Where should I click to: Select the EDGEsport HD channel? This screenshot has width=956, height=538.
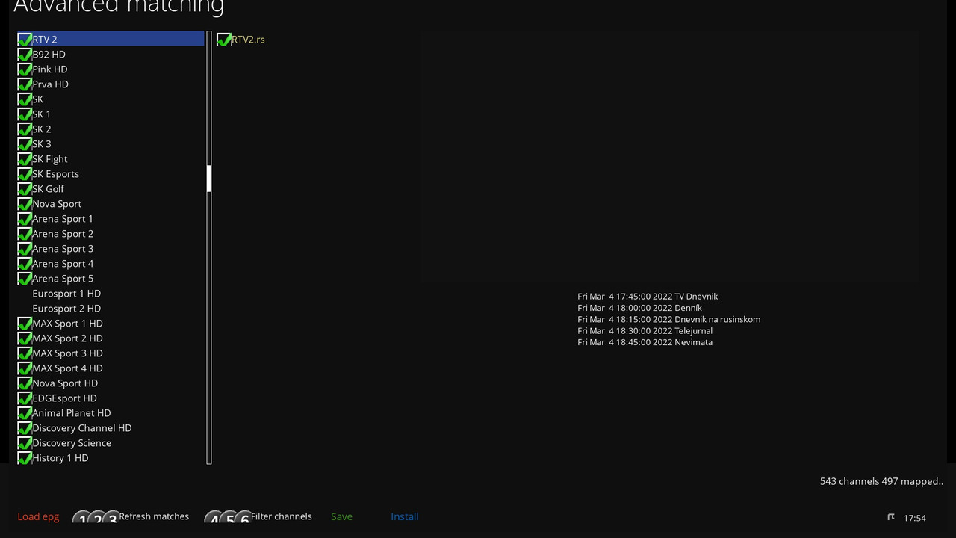pyautogui.click(x=111, y=398)
